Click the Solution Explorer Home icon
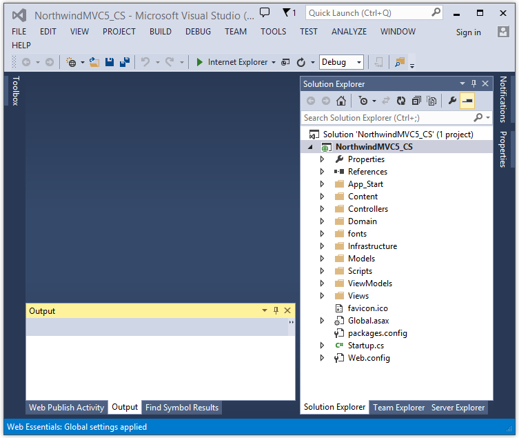 pyautogui.click(x=341, y=101)
